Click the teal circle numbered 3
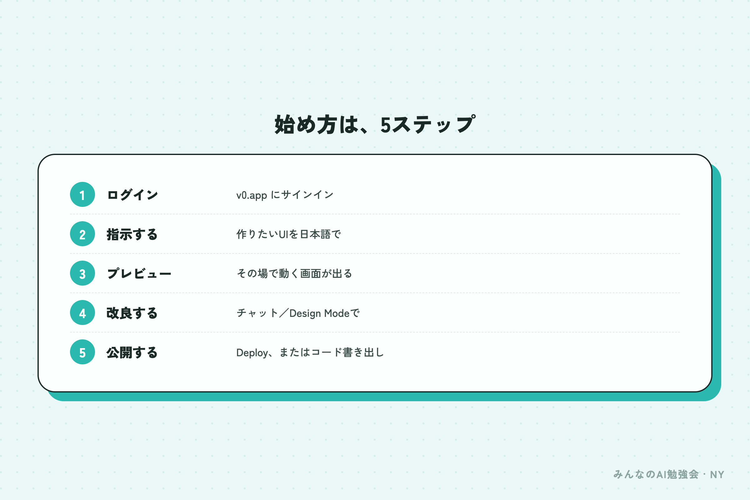750x500 pixels. 82,273
